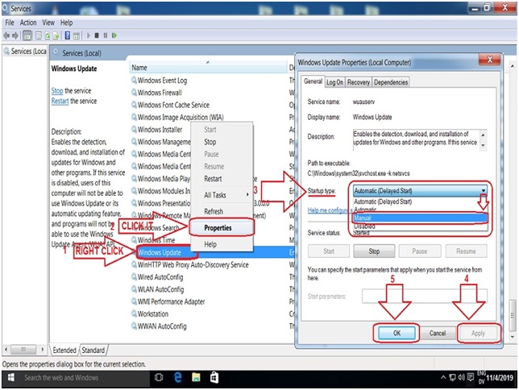
Task: Click the Back arrow in the toolbar
Action: (6, 35)
